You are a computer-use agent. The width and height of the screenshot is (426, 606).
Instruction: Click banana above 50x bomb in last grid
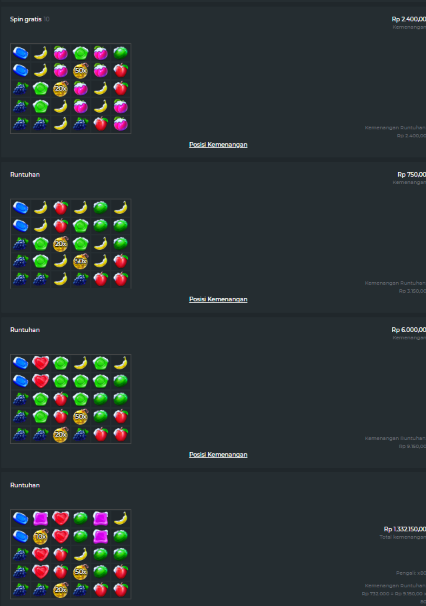[x=81, y=554]
